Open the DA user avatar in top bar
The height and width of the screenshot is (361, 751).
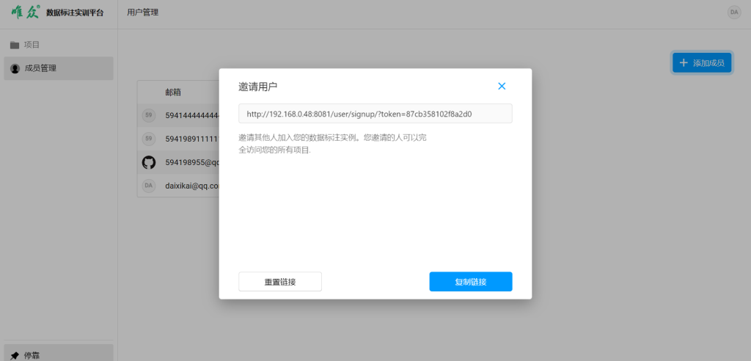point(733,12)
